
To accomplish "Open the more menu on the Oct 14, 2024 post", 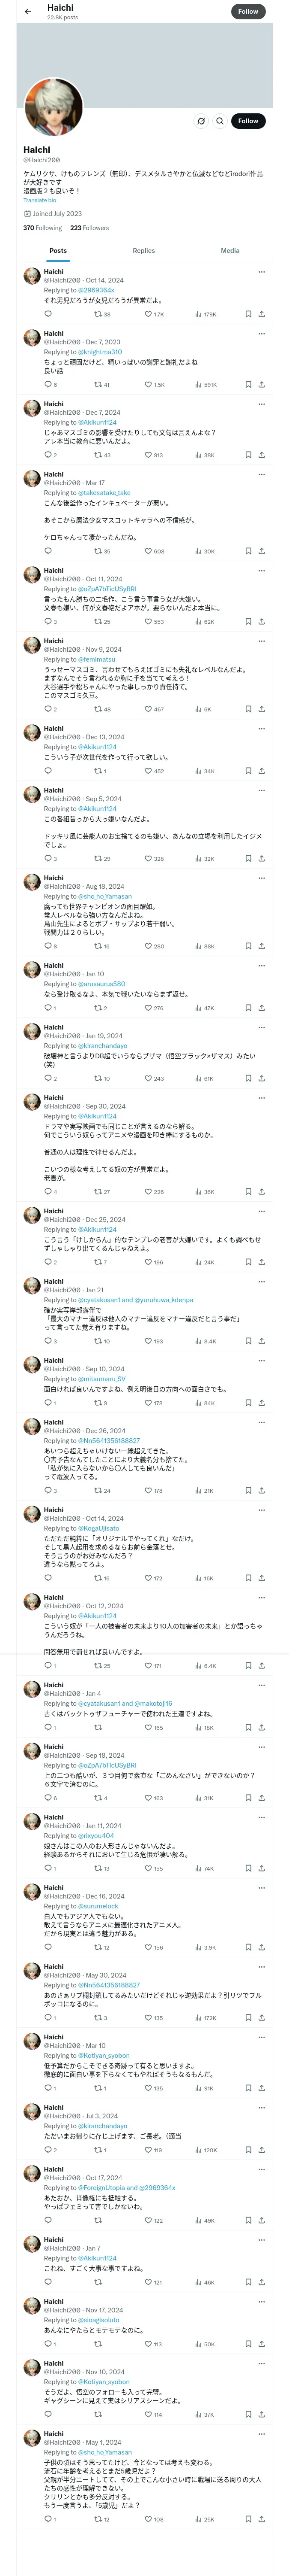I will click(261, 272).
